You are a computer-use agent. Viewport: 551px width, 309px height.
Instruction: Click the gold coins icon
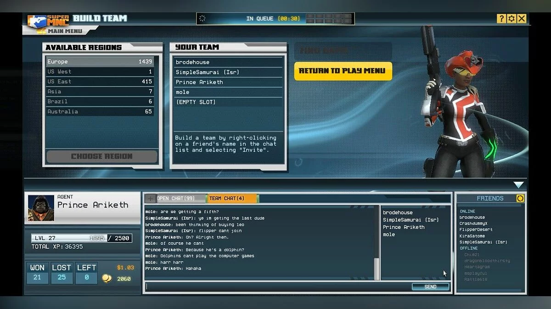point(106,278)
